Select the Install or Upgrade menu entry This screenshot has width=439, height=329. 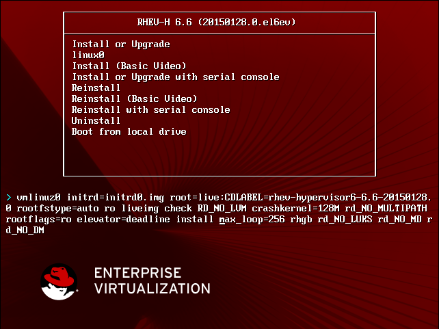pyautogui.click(x=121, y=44)
